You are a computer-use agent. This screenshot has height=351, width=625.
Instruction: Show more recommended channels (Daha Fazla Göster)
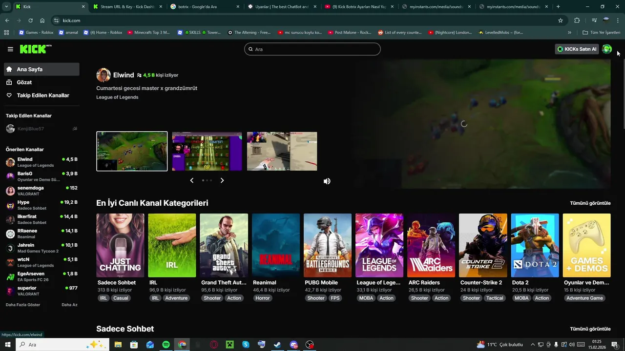(23, 305)
